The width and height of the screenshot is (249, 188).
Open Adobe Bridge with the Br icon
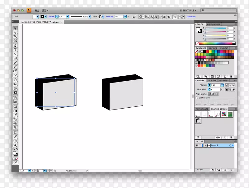point(36,10)
